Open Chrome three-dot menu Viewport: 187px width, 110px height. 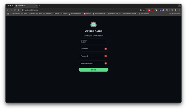coord(179,10)
